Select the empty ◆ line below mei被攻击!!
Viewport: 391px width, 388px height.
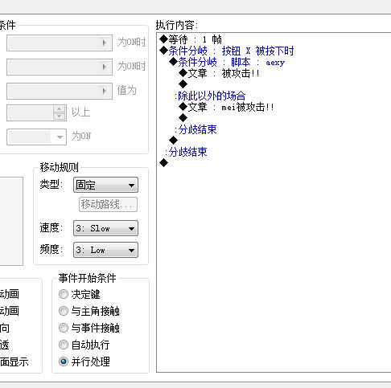click(183, 117)
